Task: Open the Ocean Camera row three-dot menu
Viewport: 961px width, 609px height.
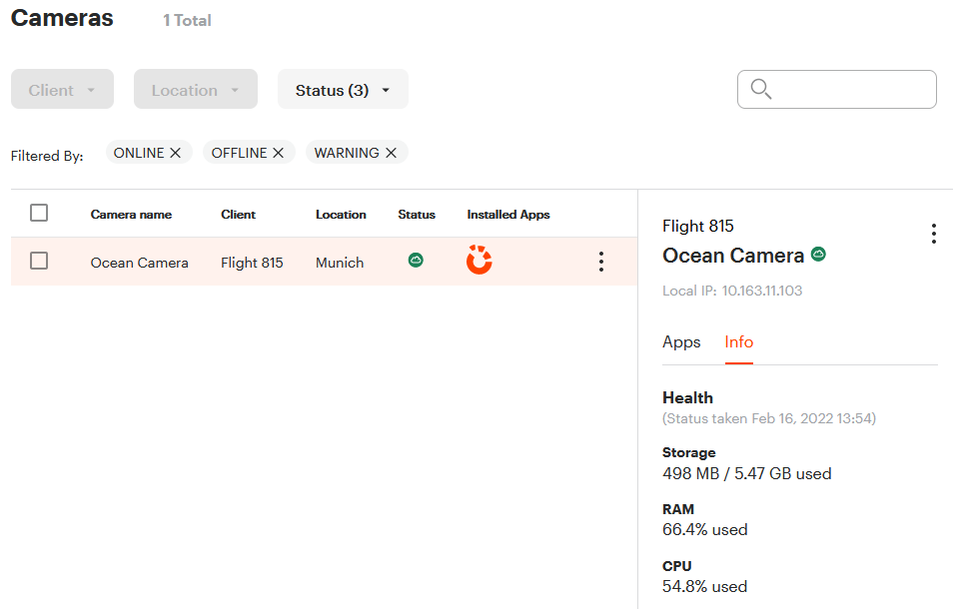Action: tap(600, 262)
